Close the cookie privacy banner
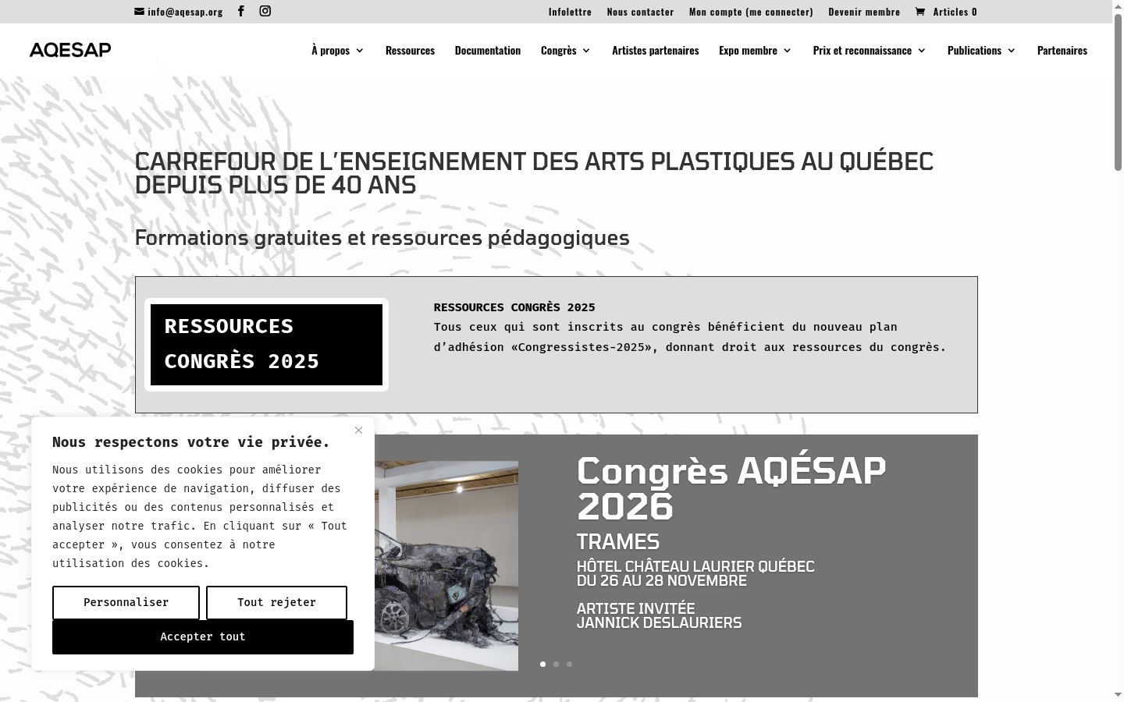 point(358,430)
